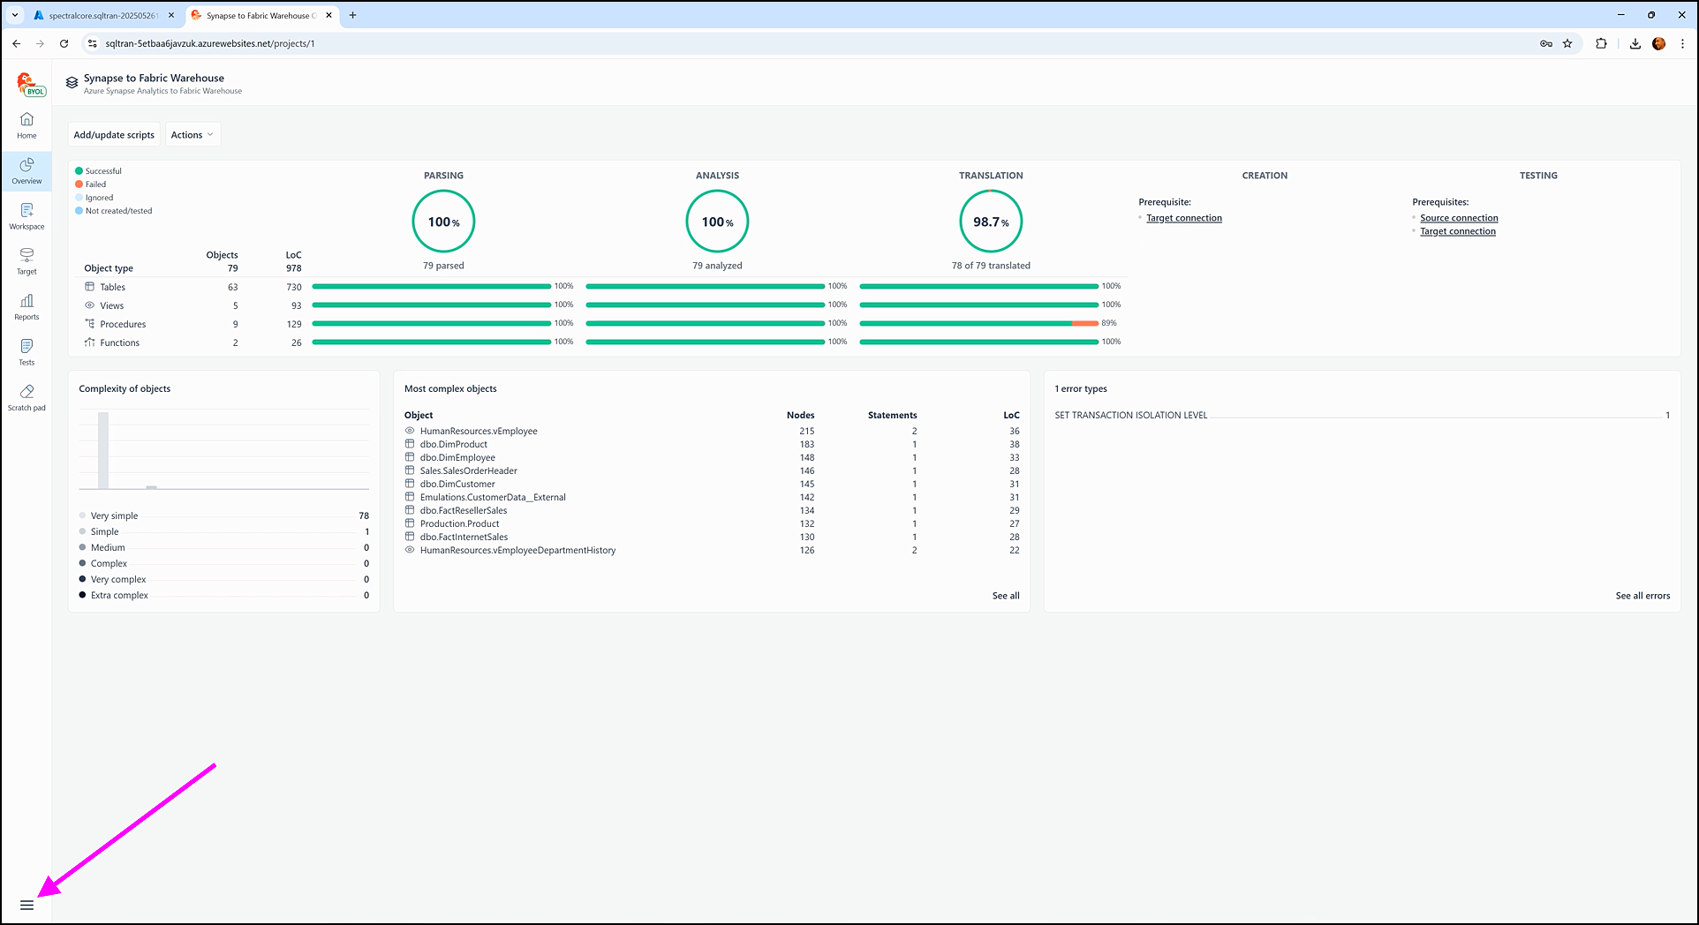This screenshot has height=925, width=1699.
Task: Click the hamburger menu icon at bottom-left
Action: 26,905
